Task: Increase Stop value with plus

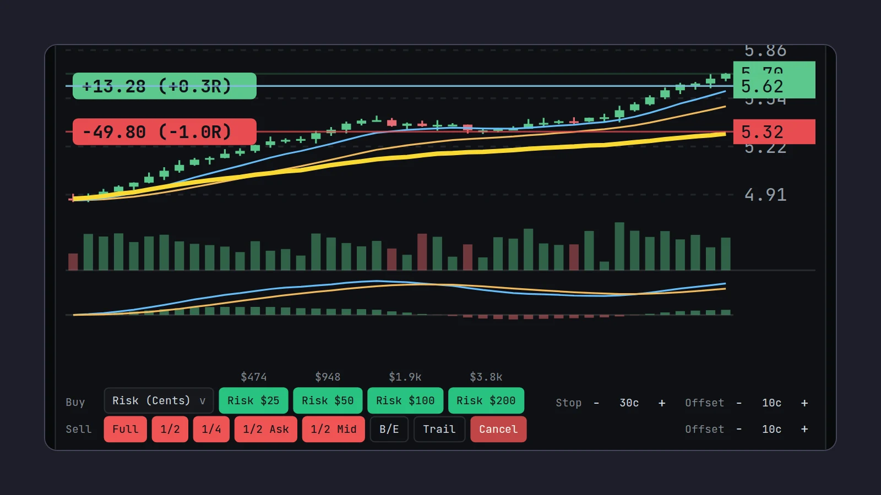Action: click(662, 403)
